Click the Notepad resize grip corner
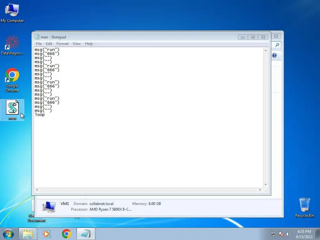This screenshot has height=240, width=320. 266,190
